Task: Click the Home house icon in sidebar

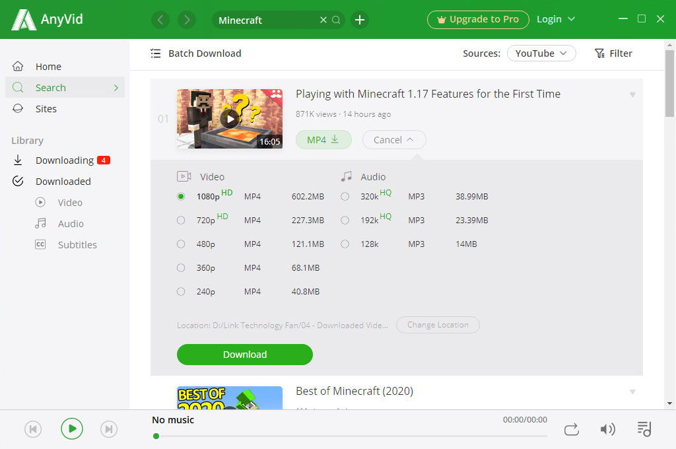Action: 18,67
